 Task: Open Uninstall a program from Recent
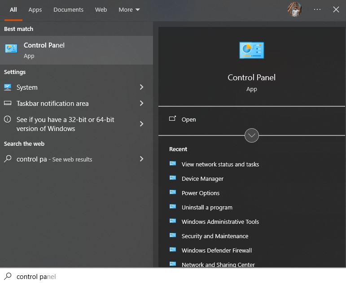207,207
